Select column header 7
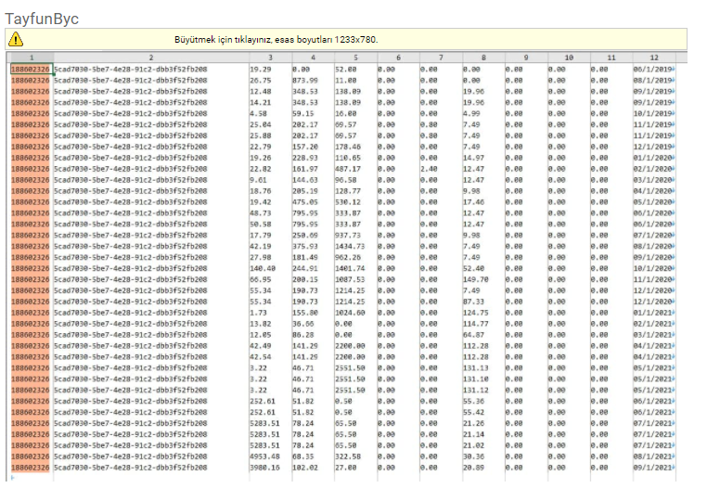Image resolution: width=707 pixels, height=488 pixels. (x=441, y=58)
